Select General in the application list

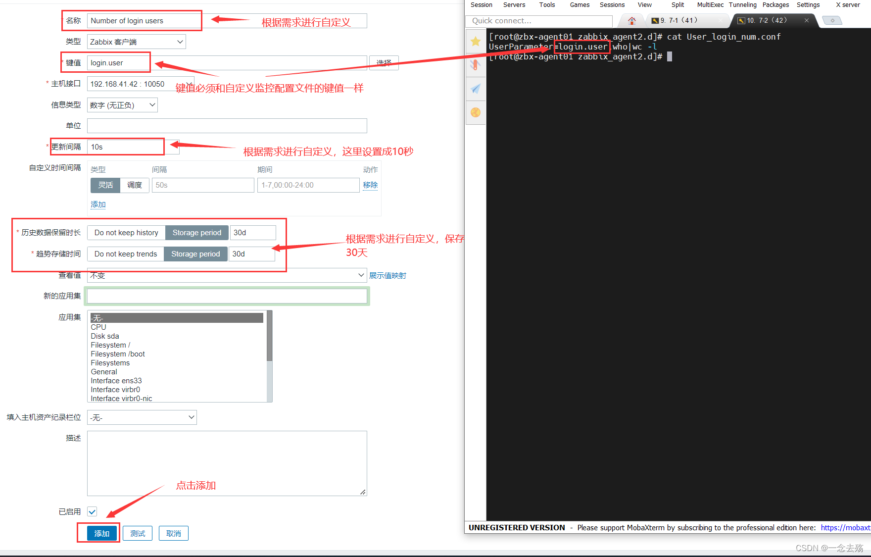[177, 372]
